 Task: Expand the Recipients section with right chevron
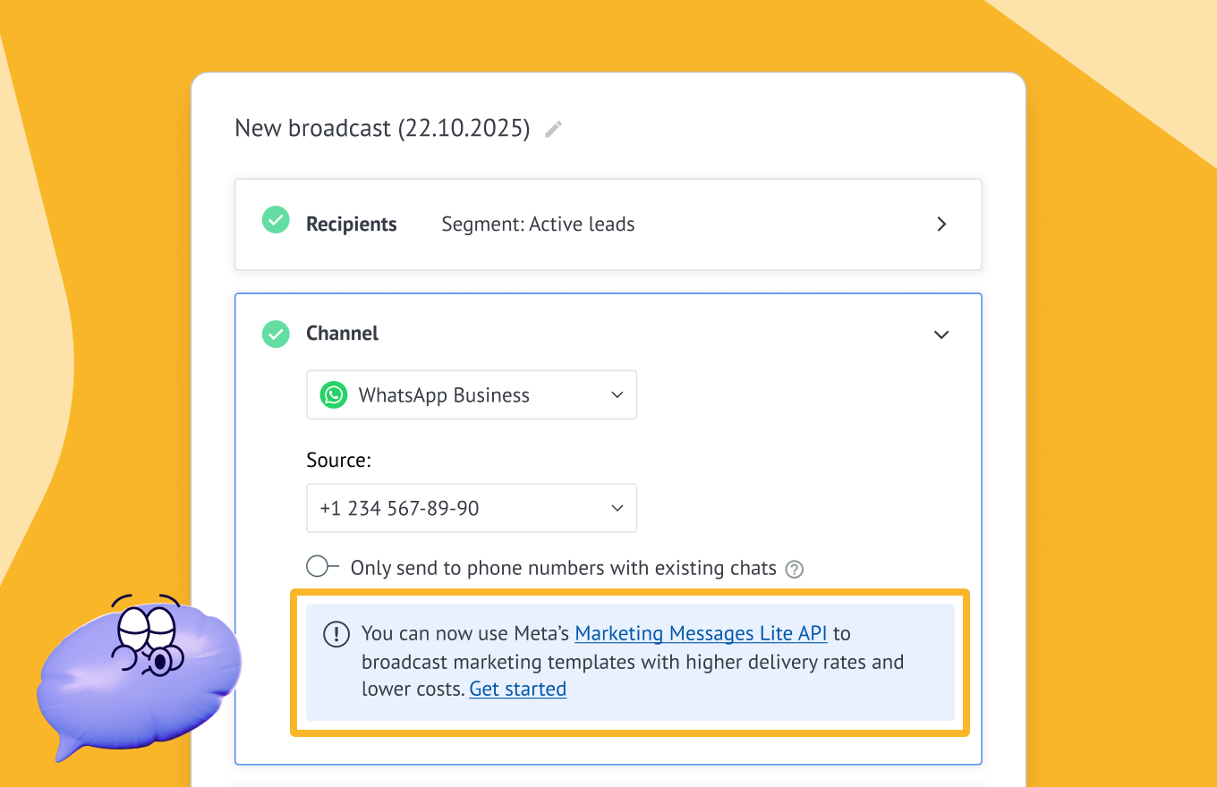pyautogui.click(x=941, y=224)
